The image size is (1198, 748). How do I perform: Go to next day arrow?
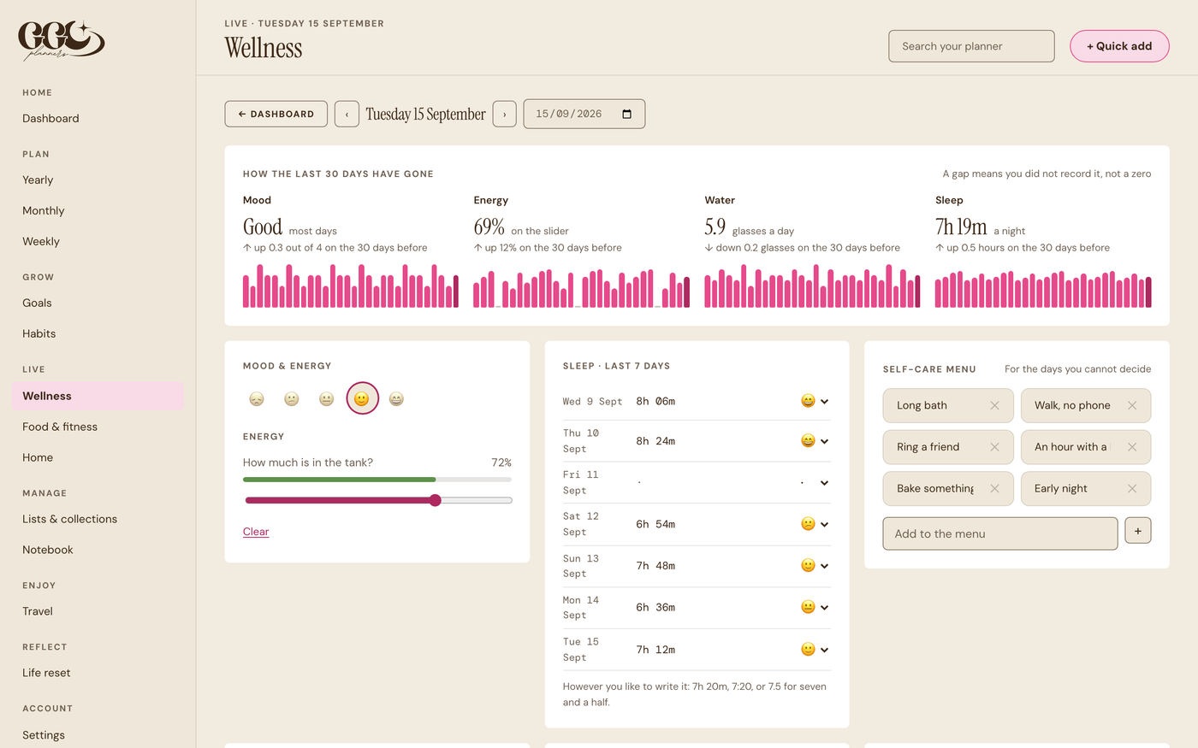click(x=505, y=114)
